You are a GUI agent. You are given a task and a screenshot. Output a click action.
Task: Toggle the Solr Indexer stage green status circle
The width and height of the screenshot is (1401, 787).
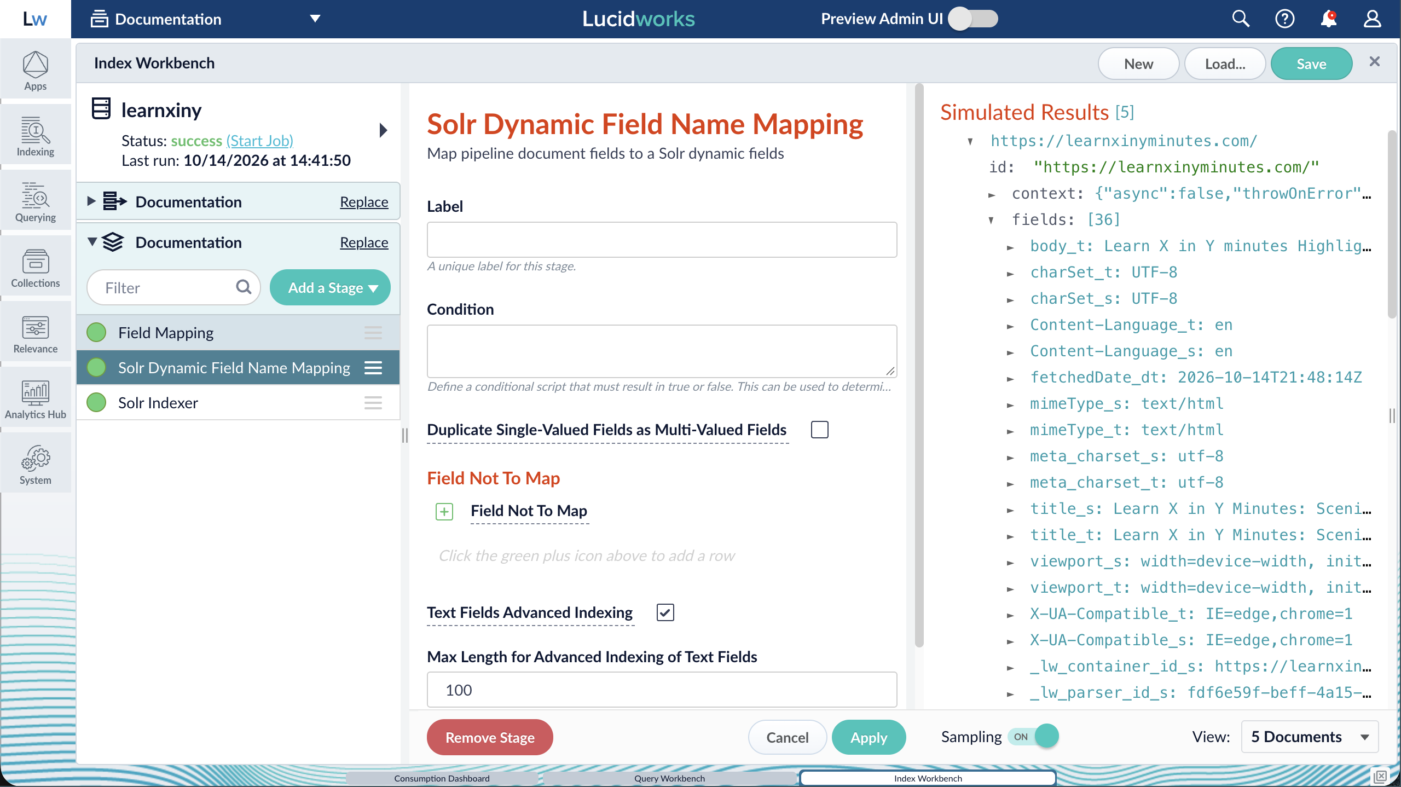[96, 403]
